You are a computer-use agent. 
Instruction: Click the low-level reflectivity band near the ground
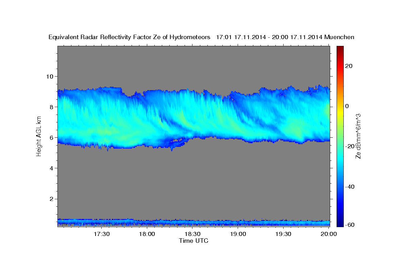pos(194,222)
